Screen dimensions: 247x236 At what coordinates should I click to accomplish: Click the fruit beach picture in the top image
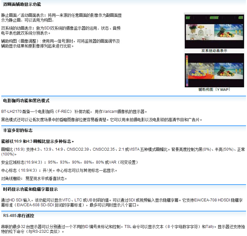pyautogui.click(x=228, y=33)
